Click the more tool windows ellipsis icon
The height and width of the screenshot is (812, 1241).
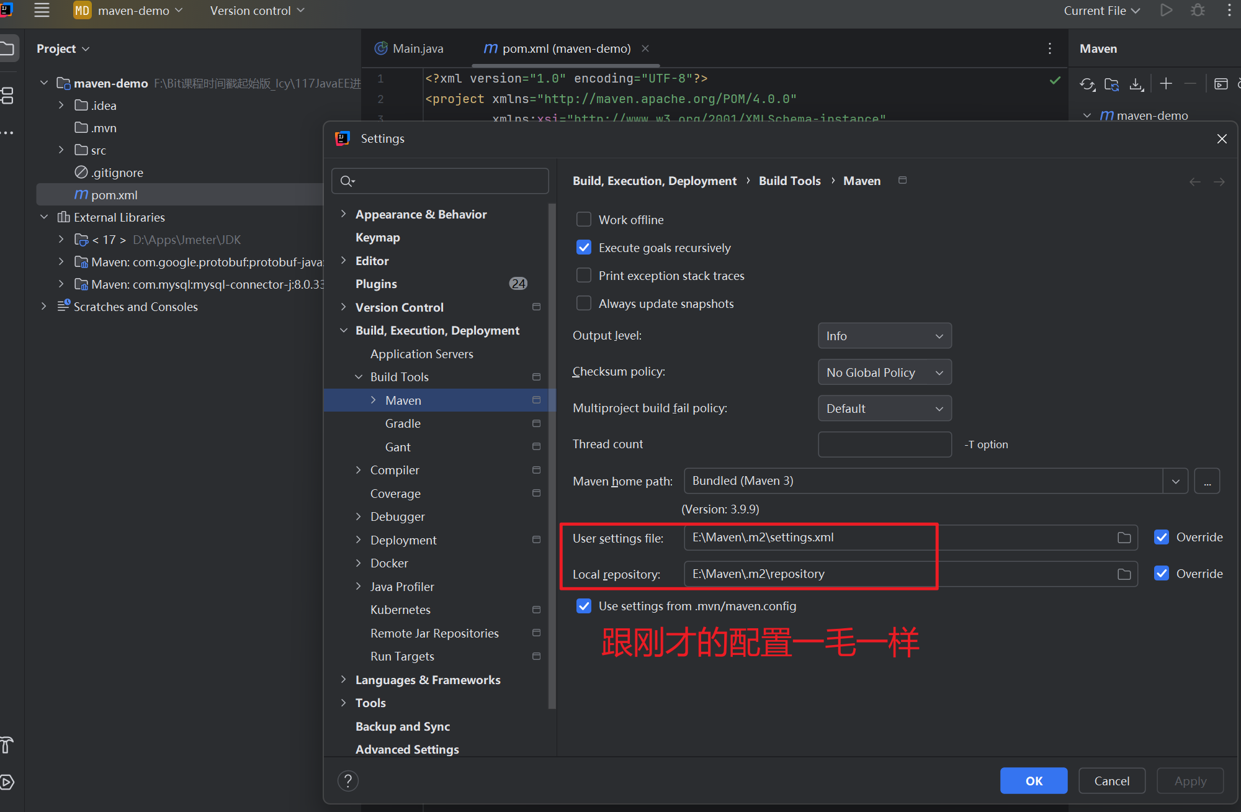coord(7,132)
